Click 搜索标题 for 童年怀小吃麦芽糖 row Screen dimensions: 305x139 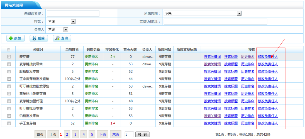click(231, 94)
